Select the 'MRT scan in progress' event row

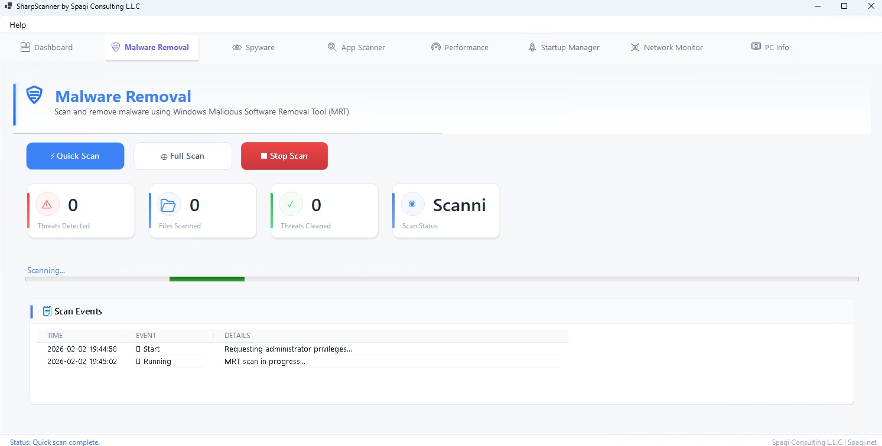pyautogui.click(x=264, y=361)
